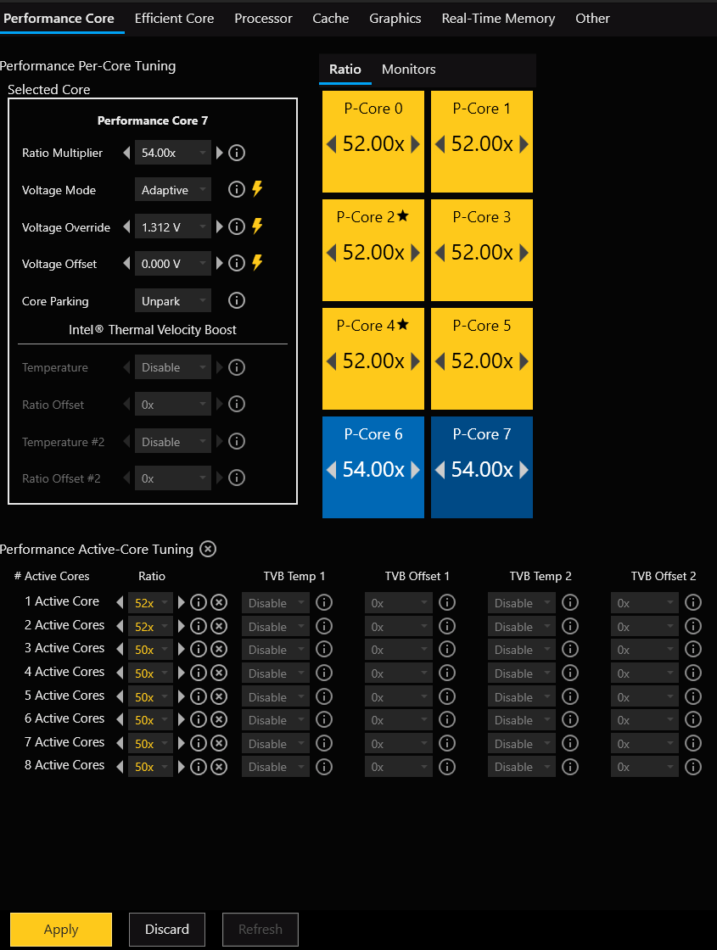Click lightning bolt icon beside Voltage Mode
Viewport: 717px width, 950px height.
pyautogui.click(x=257, y=189)
